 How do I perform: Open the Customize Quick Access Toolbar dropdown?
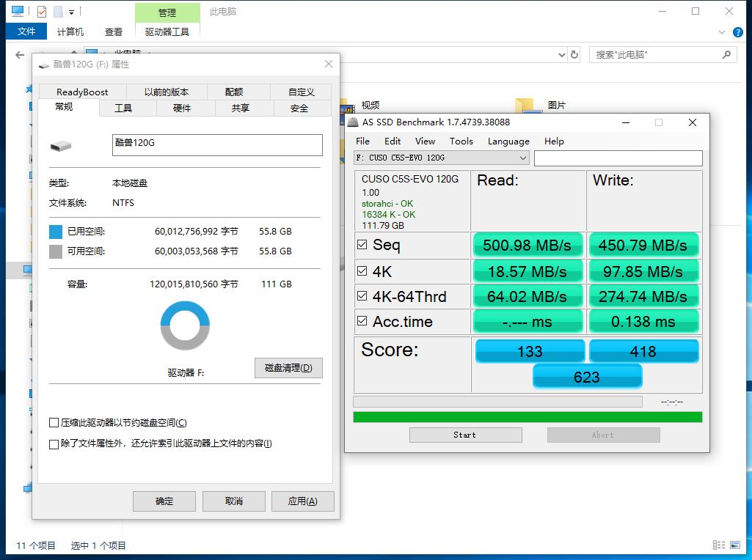pos(71,12)
